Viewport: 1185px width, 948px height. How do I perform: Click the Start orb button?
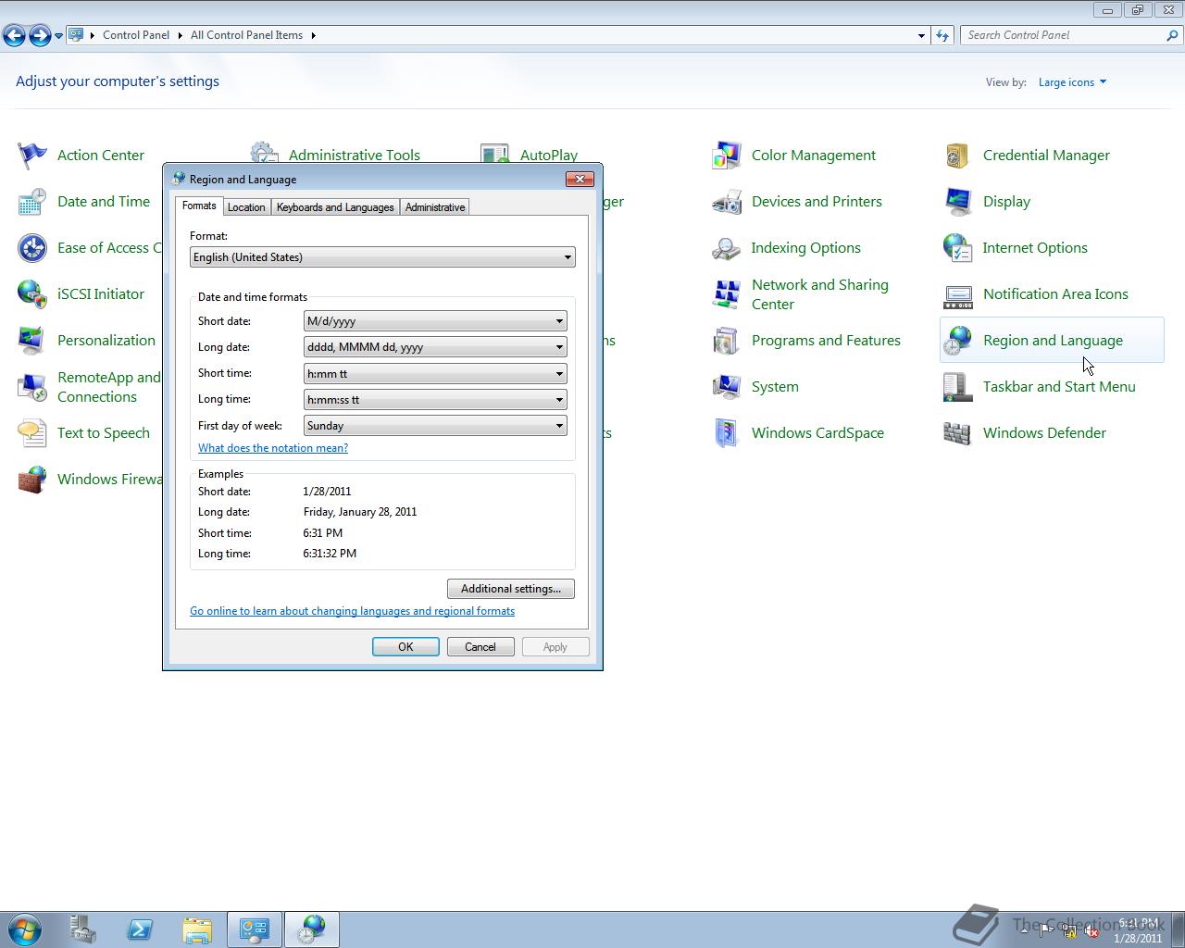pyautogui.click(x=25, y=929)
